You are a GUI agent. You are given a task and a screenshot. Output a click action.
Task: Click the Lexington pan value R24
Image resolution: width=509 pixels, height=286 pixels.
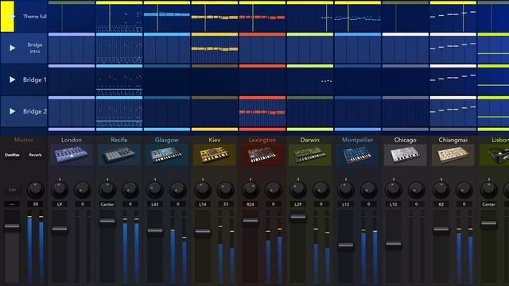(251, 204)
